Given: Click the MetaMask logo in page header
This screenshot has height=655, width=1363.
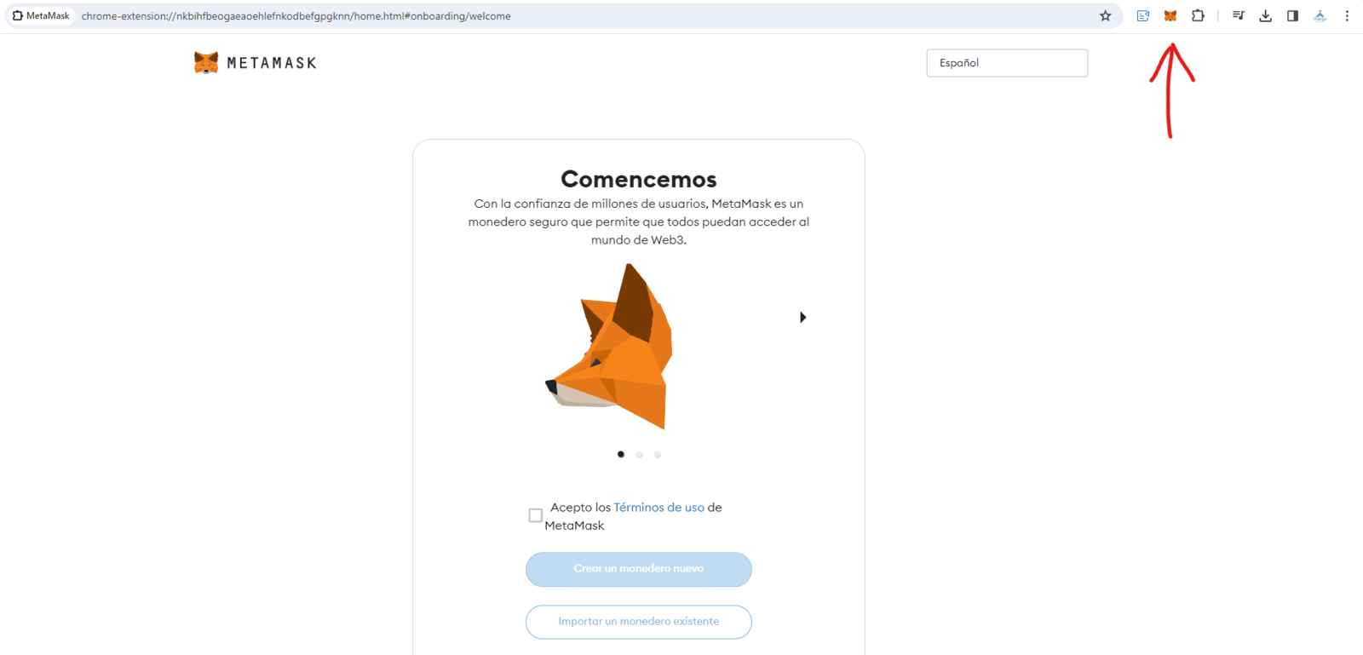Looking at the screenshot, I should [x=255, y=62].
